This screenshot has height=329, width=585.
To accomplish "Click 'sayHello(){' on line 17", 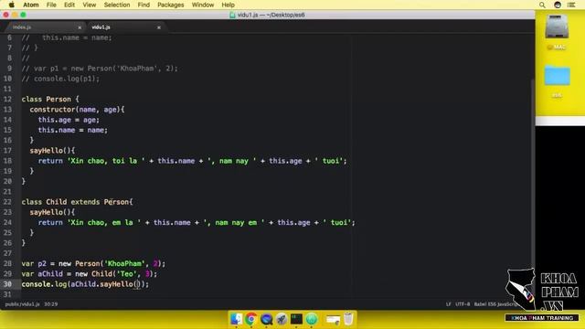I will [52, 151].
